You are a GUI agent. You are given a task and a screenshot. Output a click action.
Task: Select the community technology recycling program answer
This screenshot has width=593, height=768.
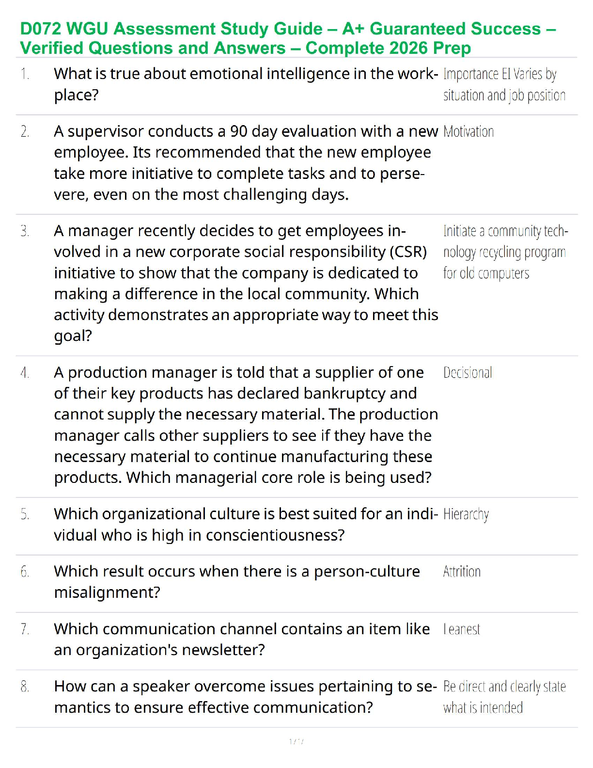point(505,252)
